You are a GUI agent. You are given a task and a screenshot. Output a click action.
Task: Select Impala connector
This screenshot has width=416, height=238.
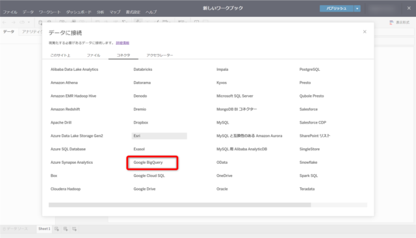coord(222,70)
